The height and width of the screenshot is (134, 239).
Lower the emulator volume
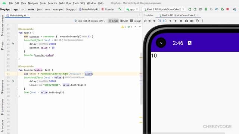pos(154,21)
